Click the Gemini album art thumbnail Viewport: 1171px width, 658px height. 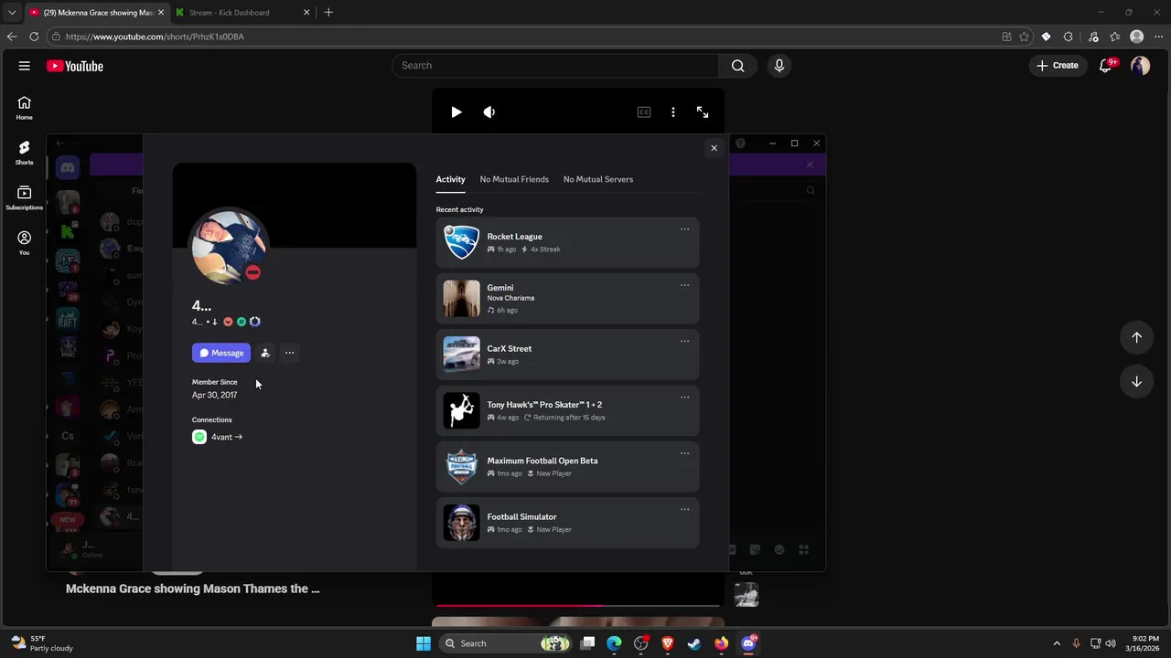click(461, 299)
